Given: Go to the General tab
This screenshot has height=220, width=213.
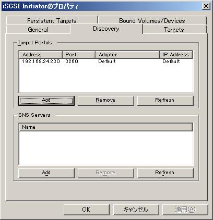Looking at the screenshot, I should pyautogui.click(x=38, y=29).
